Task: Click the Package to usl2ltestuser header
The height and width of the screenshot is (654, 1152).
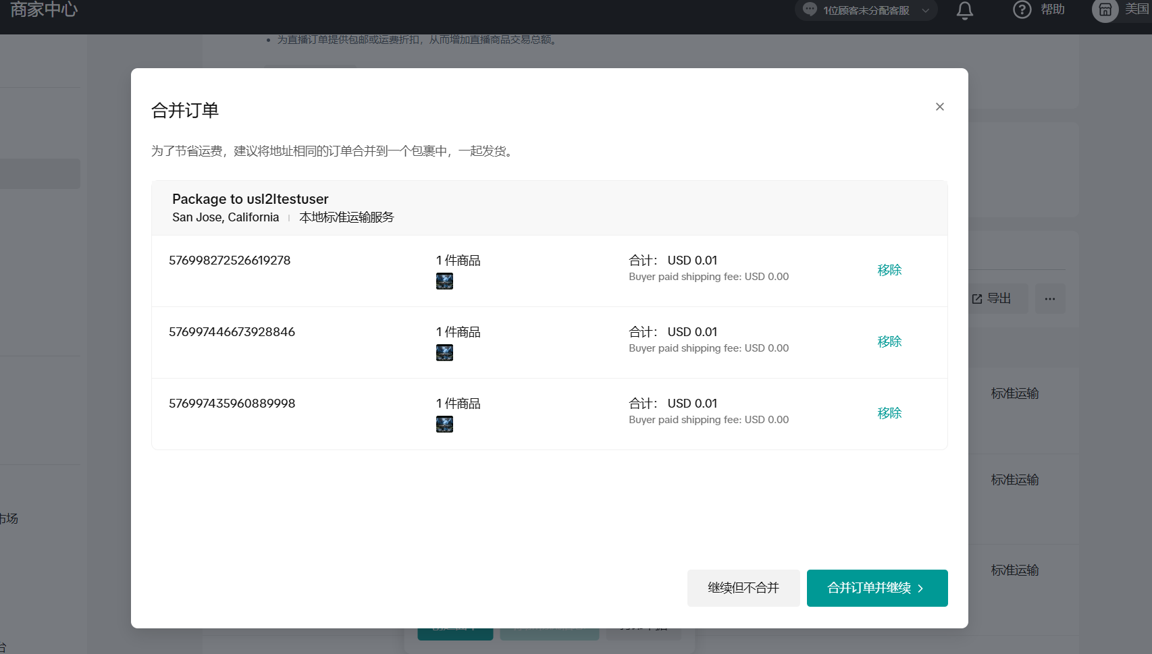Action: coord(250,199)
